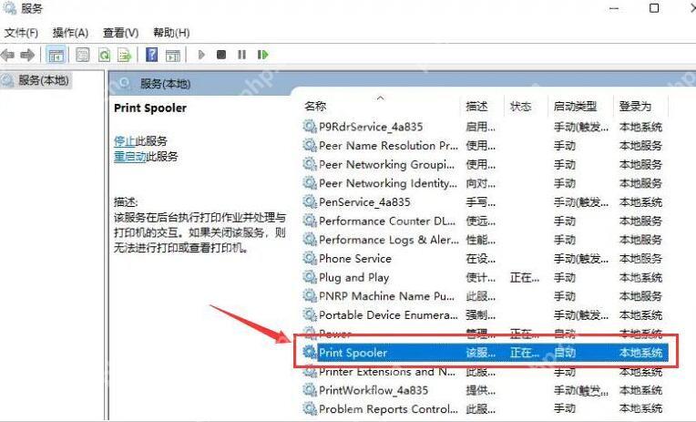Click the gear icon beside Print Spooler

tap(310, 352)
